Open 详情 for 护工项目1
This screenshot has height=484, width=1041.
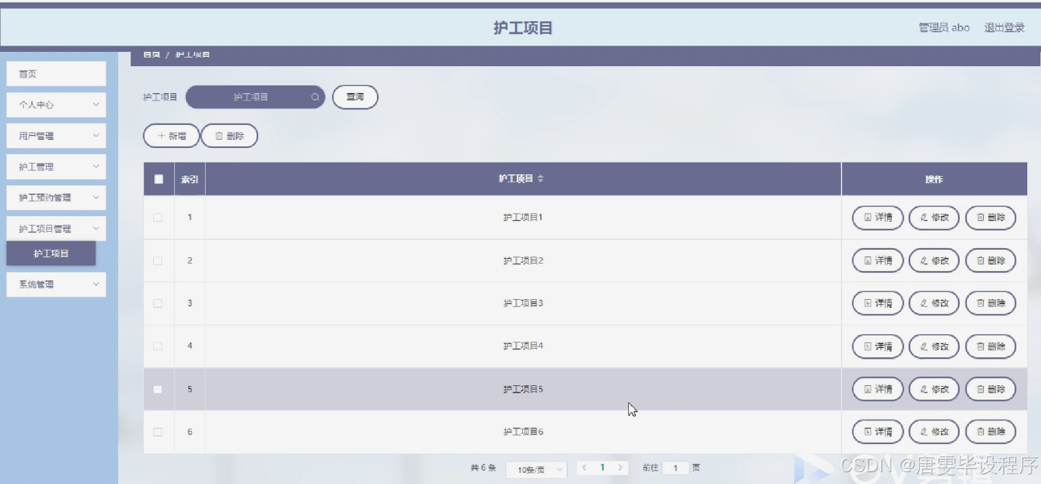(878, 217)
